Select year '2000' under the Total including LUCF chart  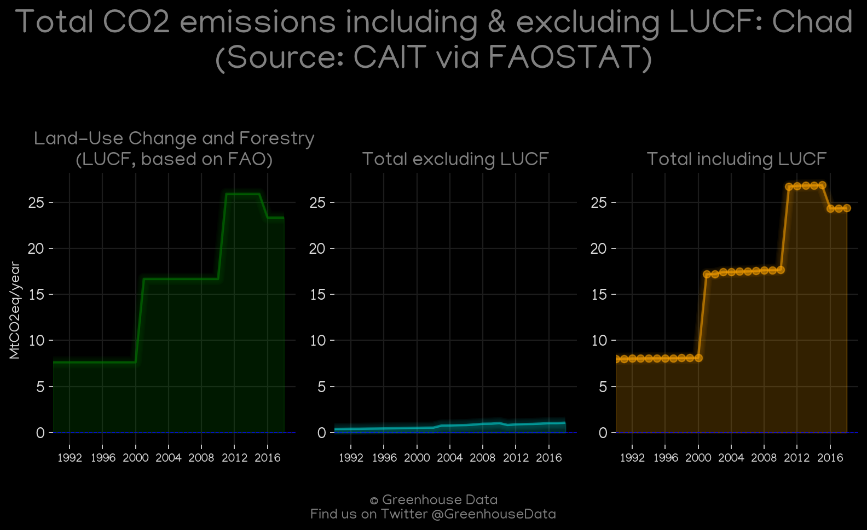[698, 458]
